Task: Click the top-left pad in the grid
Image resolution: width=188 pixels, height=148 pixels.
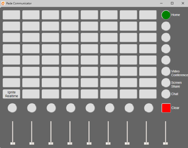Action: (11, 15)
